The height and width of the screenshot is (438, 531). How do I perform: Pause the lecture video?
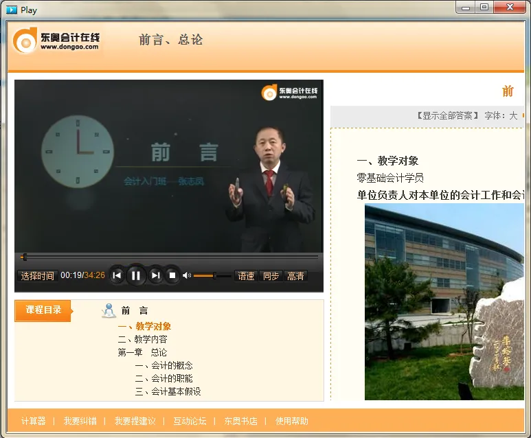136,275
